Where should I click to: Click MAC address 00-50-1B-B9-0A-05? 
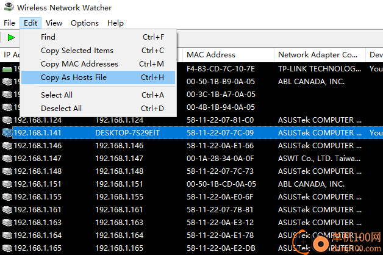pyautogui.click(x=221, y=82)
